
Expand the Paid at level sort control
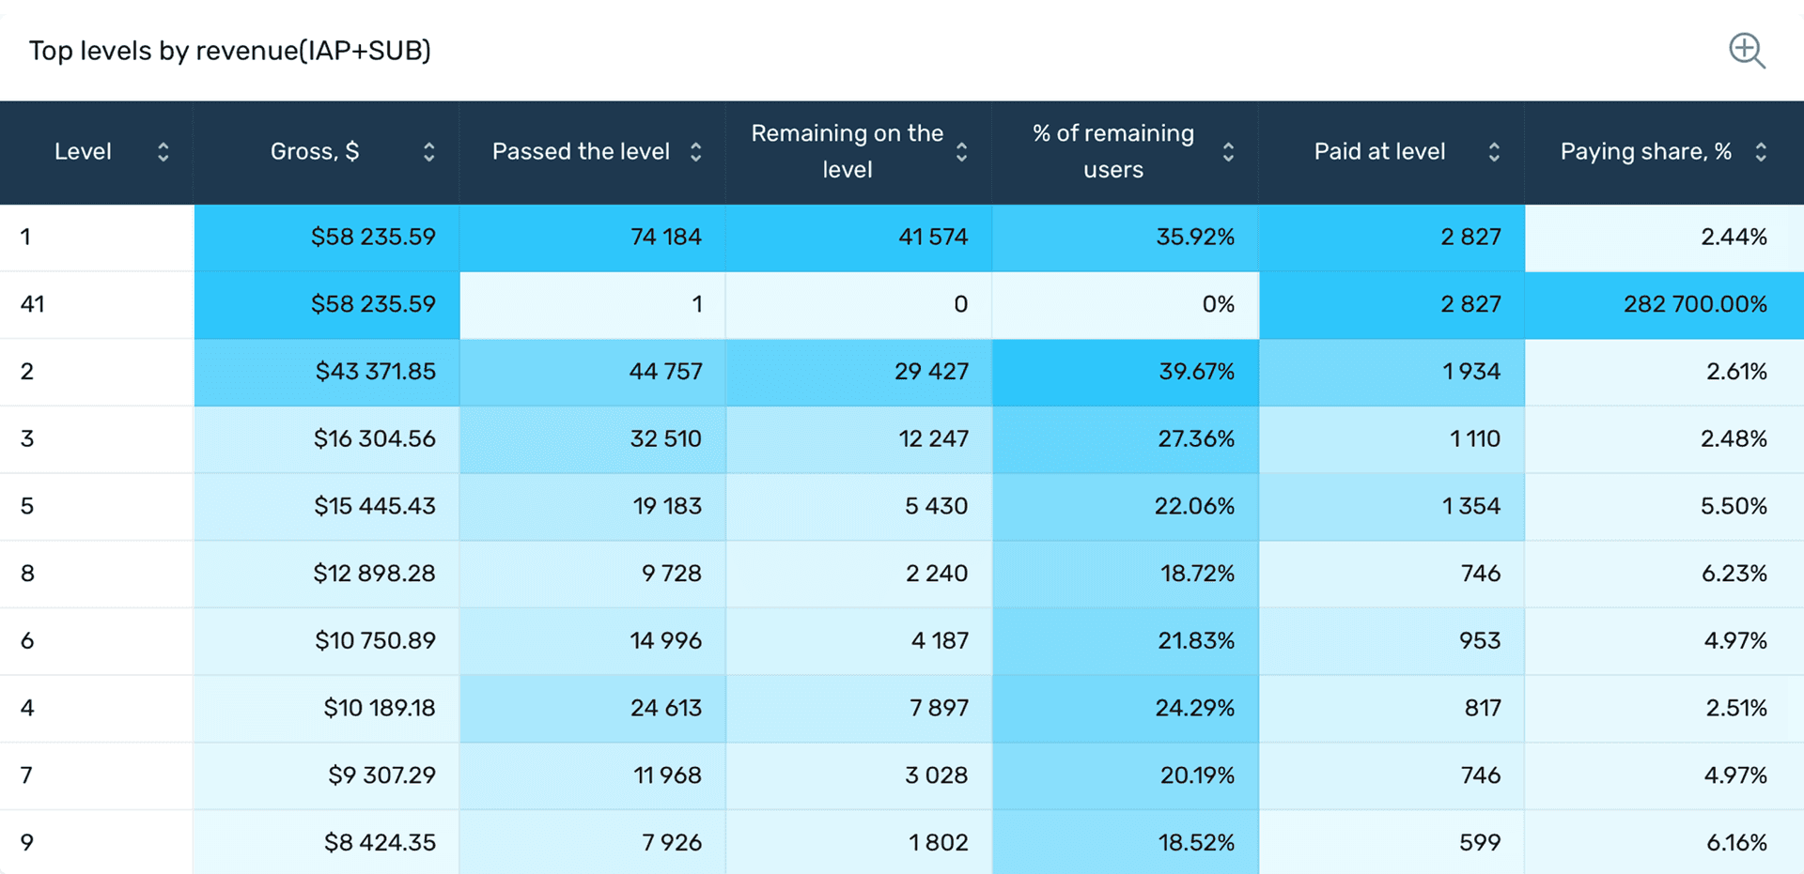1494,152
